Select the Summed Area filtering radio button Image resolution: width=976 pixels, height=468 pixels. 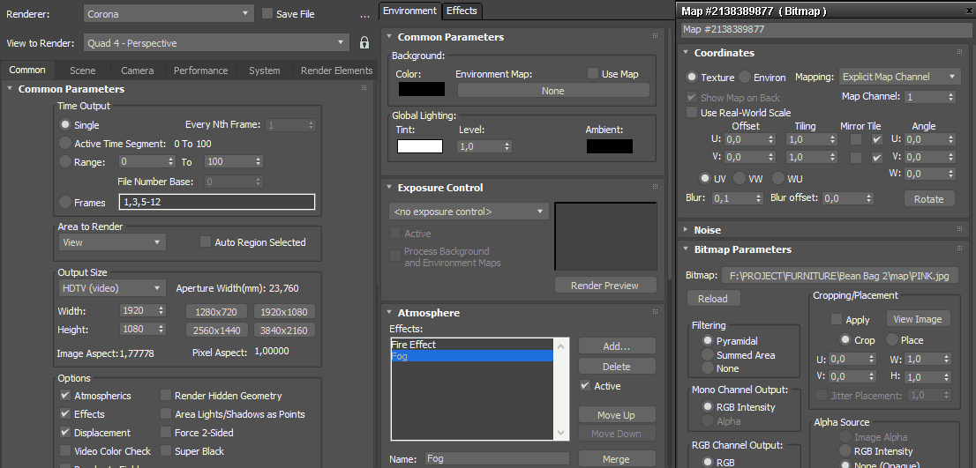pyautogui.click(x=707, y=355)
